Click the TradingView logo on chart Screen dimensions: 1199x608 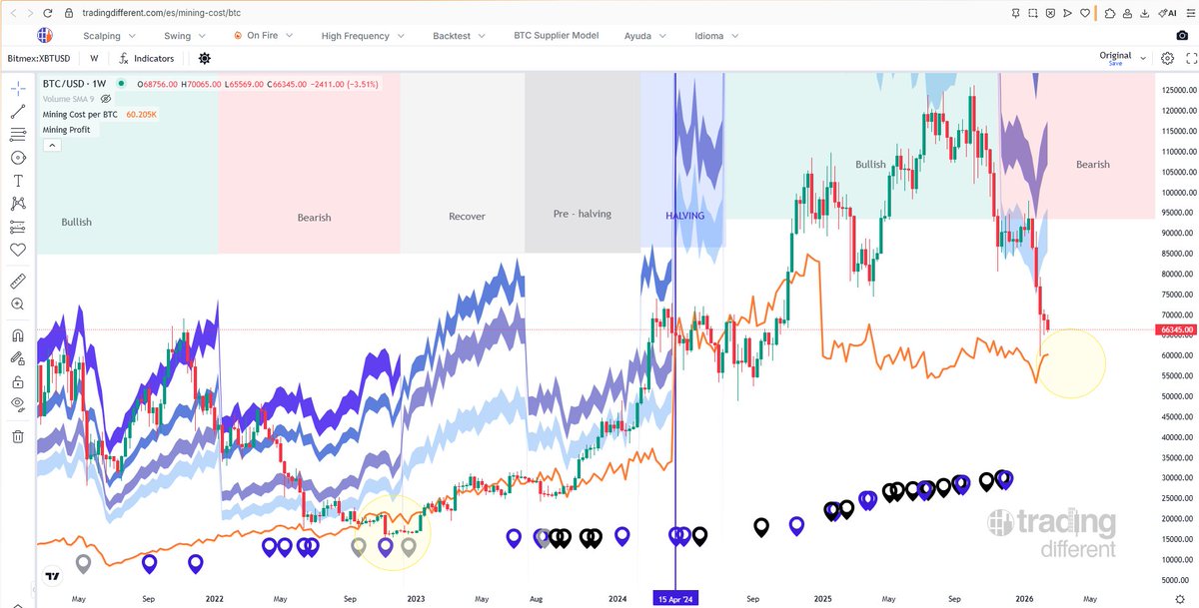(52, 576)
